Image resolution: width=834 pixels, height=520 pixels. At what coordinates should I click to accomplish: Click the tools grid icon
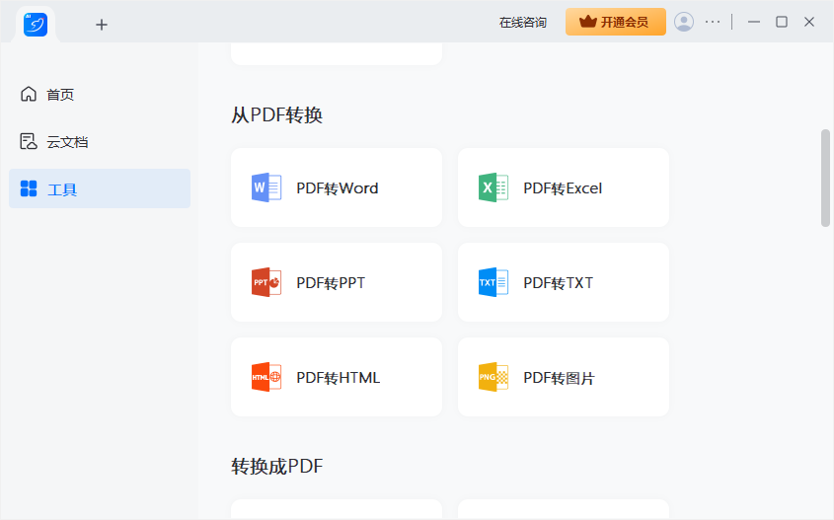tap(29, 188)
